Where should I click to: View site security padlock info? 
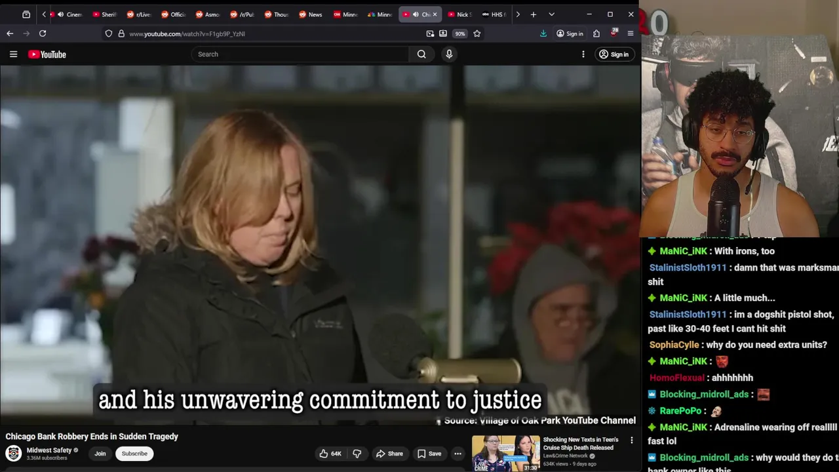pos(121,33)
